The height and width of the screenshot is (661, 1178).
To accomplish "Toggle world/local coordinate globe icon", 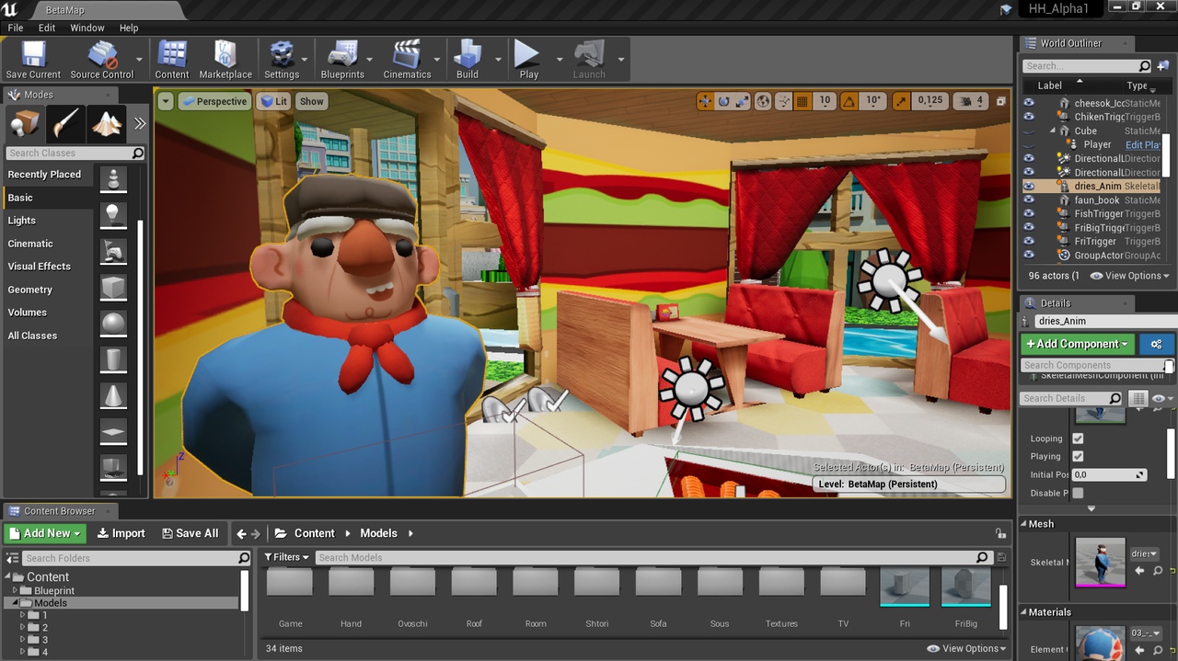I will click(x=763, y=101).
